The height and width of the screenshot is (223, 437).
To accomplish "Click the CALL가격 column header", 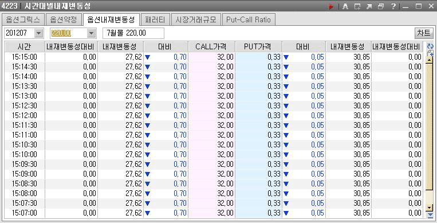I will (x=211, y=46).
